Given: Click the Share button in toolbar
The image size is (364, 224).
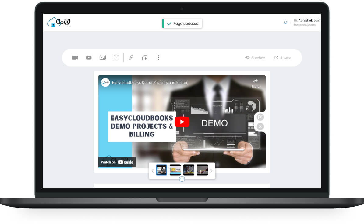Looking at the screenshot, I should [282, 58].
